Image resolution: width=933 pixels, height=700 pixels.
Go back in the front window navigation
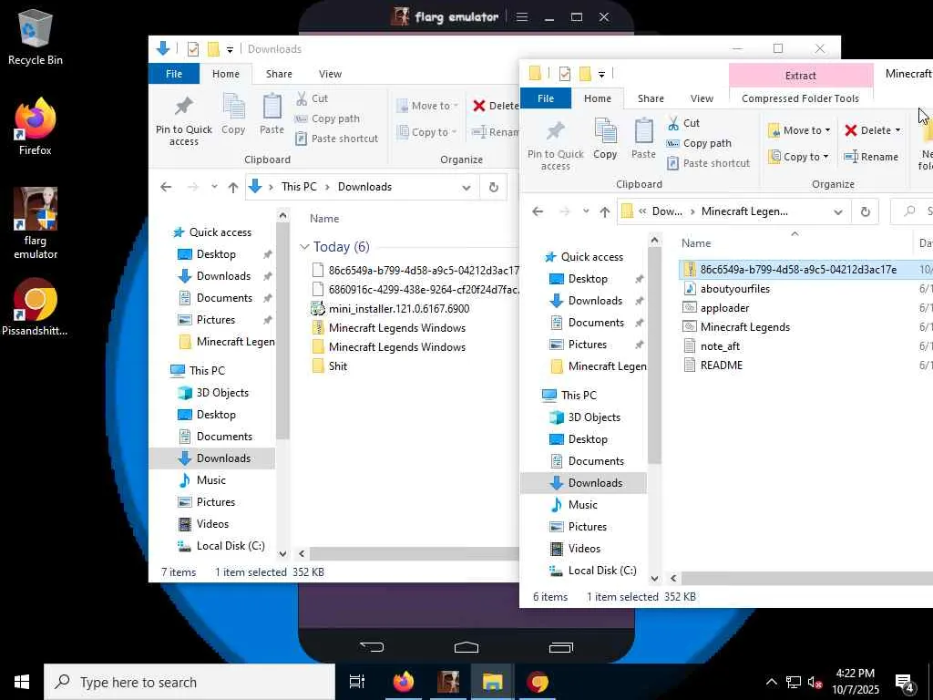click(x=538, y=211)
